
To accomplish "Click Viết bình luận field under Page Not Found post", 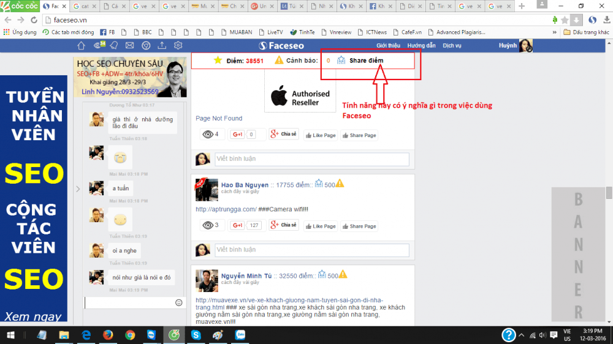I will coord(312,159).
